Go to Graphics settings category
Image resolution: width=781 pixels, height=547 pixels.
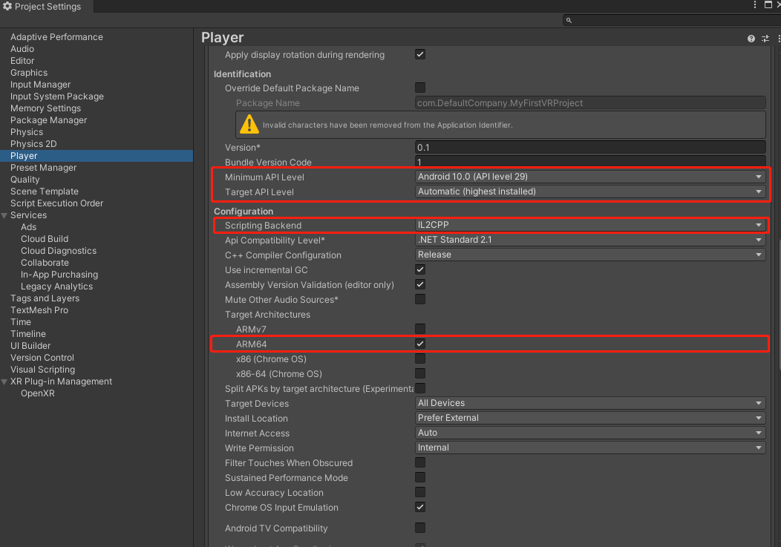click(29, 73)
